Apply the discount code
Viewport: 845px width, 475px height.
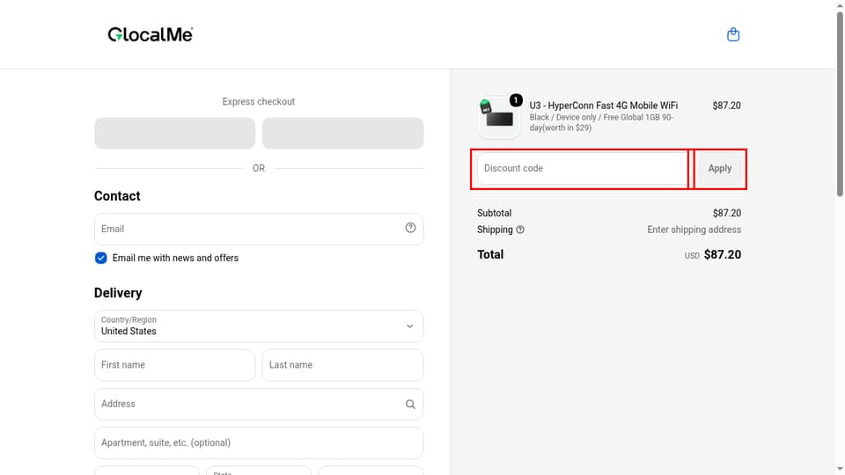[x=719, y=169]
